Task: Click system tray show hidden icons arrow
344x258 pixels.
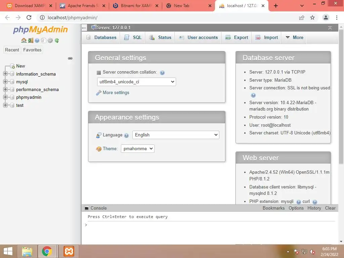Action: pyautogui.click(x=288, y=252)
